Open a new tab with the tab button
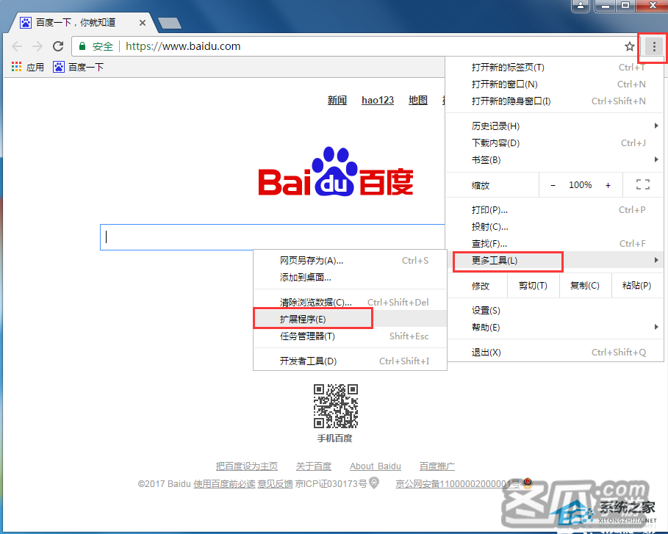 pyautogui.click(x=170, y=23)
